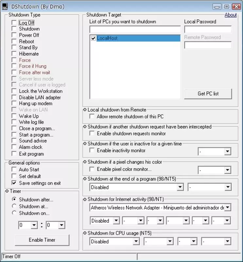Open the Internet activity Disabled dropdown
The height and width of the screenshot is (262, 243).
click(116, 220)
